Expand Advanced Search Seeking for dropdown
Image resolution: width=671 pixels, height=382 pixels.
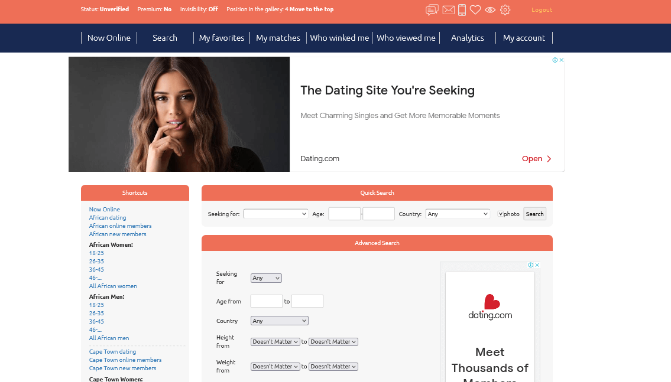(266, 277)
